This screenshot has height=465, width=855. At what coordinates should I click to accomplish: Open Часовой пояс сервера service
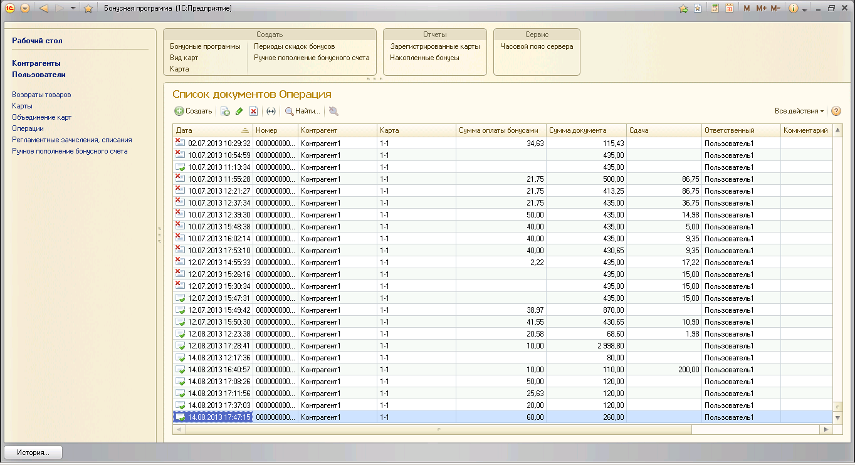coord(537,46)
